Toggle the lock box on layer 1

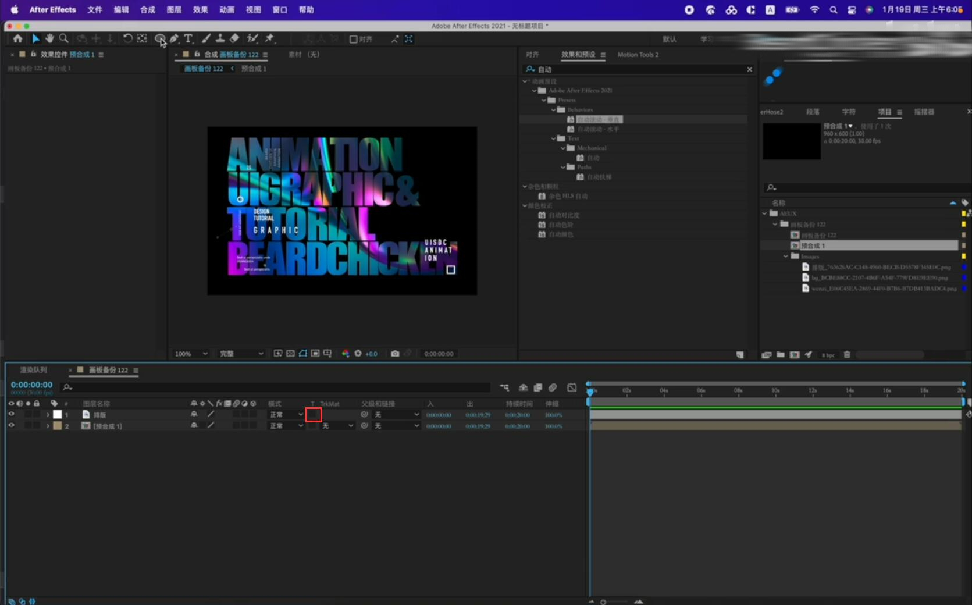point(37,414)
